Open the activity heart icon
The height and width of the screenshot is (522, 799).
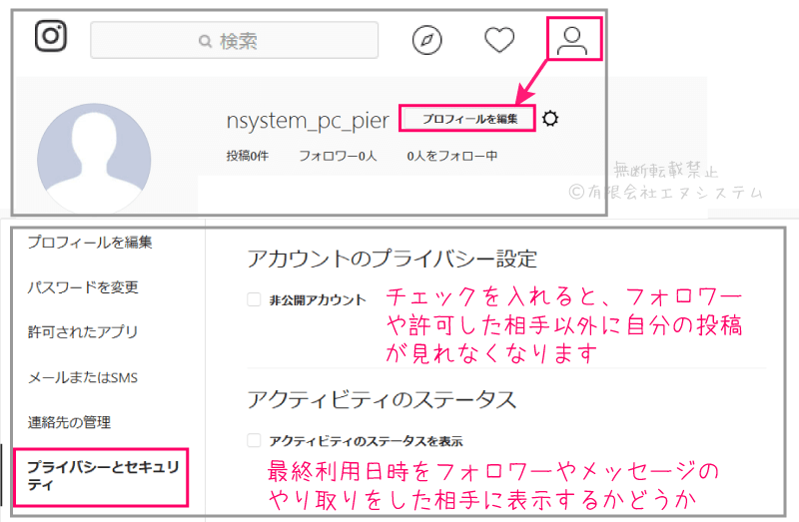point(499,40)
